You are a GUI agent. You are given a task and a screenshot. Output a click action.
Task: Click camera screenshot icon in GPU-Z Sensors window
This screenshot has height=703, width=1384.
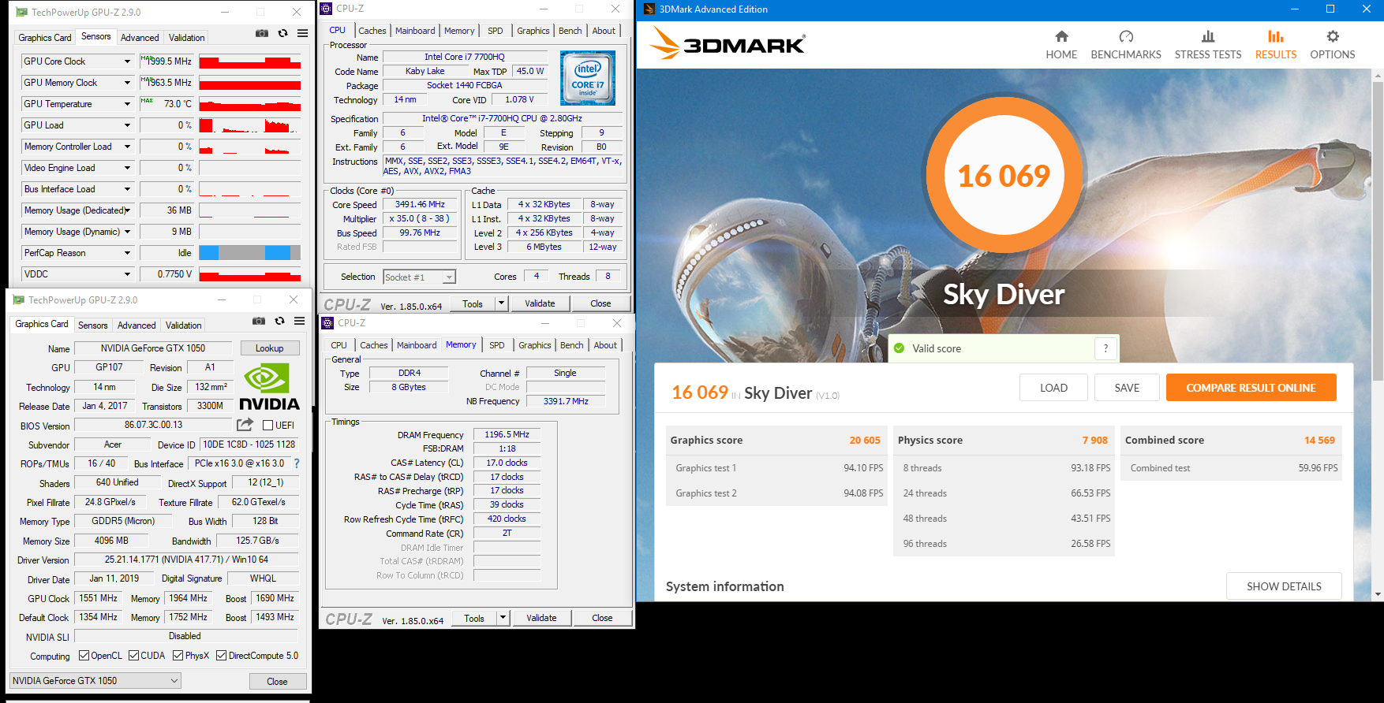pos(262,33)
